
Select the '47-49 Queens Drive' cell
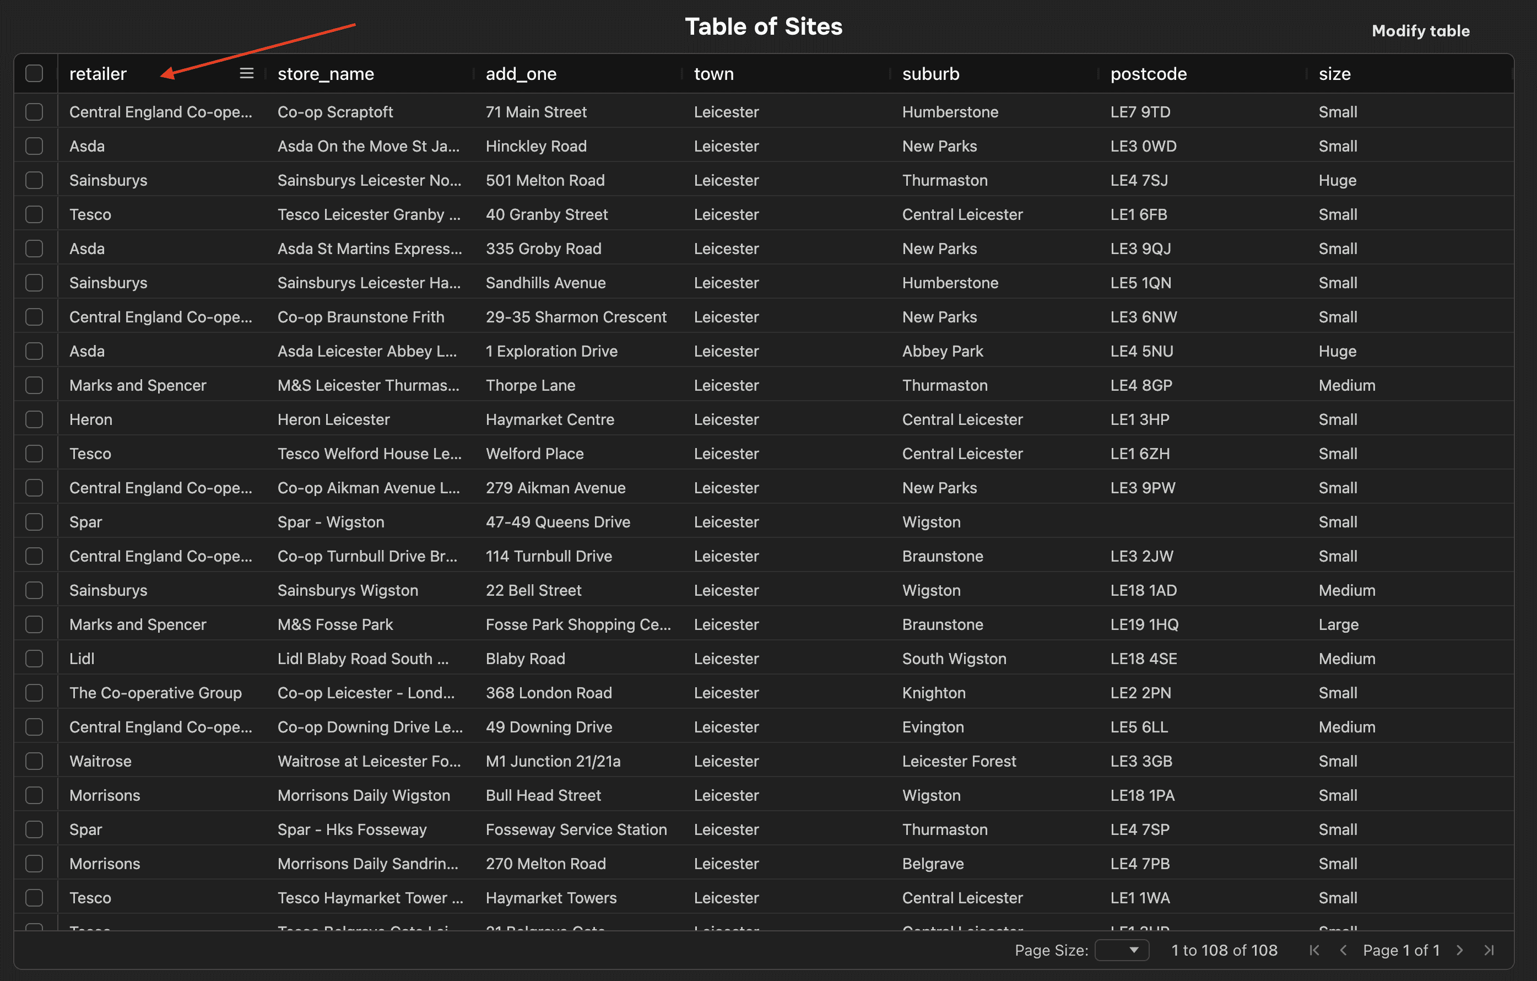[x=557, y=522]
